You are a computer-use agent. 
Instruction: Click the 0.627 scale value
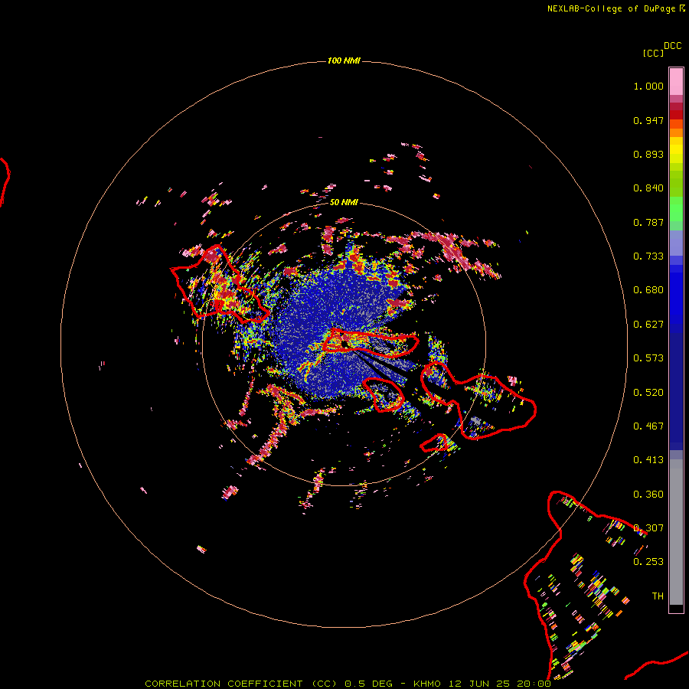pyautogui.click(x=648, y=325)
